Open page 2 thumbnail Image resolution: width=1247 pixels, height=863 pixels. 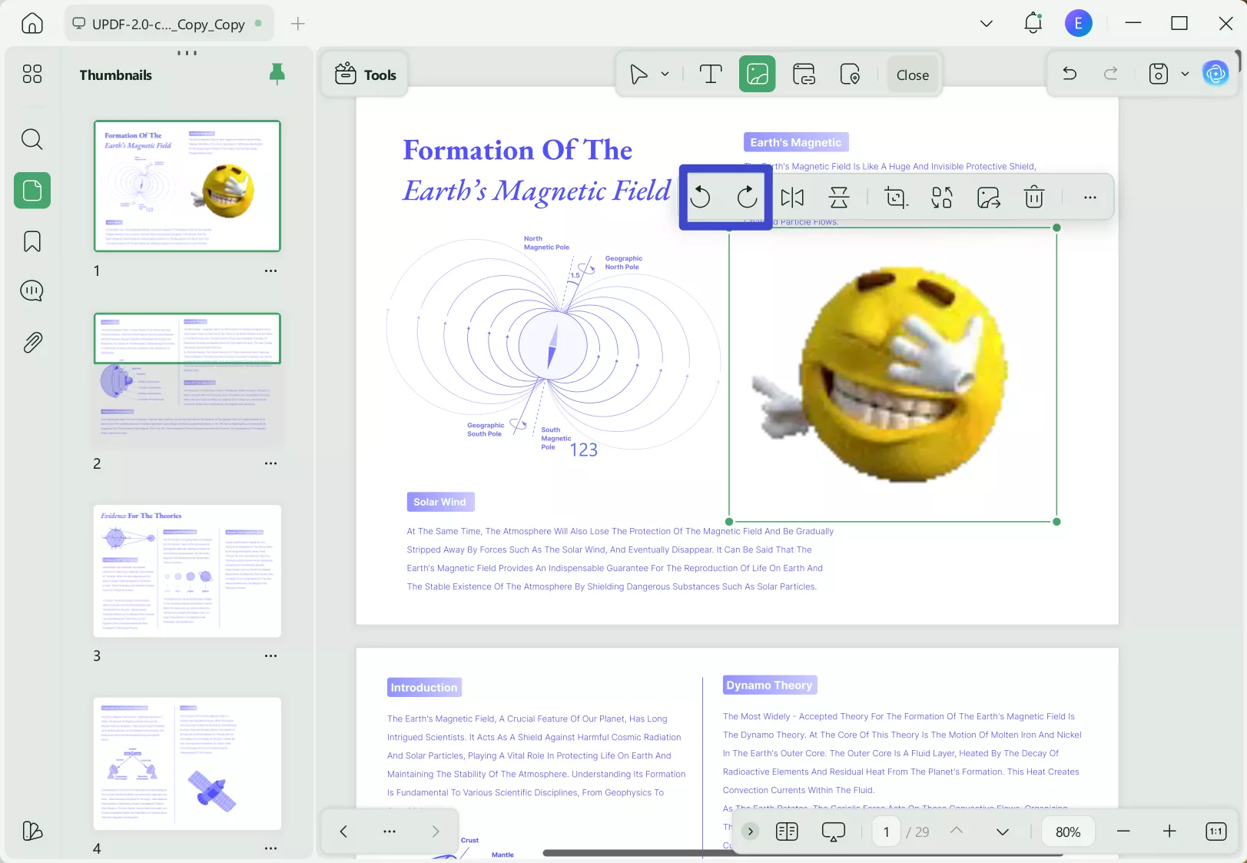point(187,379)
